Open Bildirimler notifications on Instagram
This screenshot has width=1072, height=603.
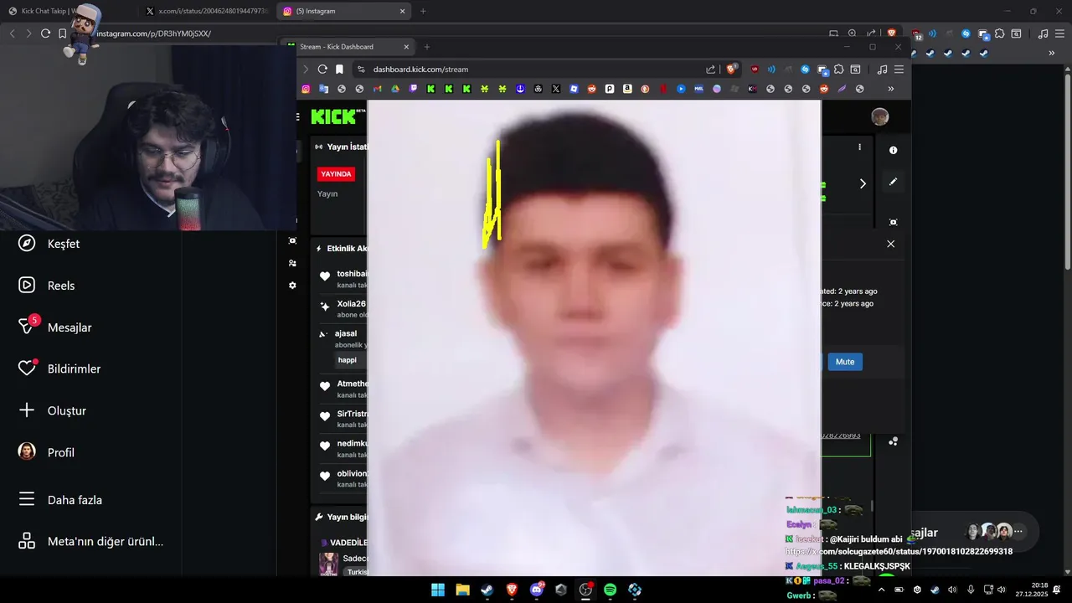coord(59,368)
